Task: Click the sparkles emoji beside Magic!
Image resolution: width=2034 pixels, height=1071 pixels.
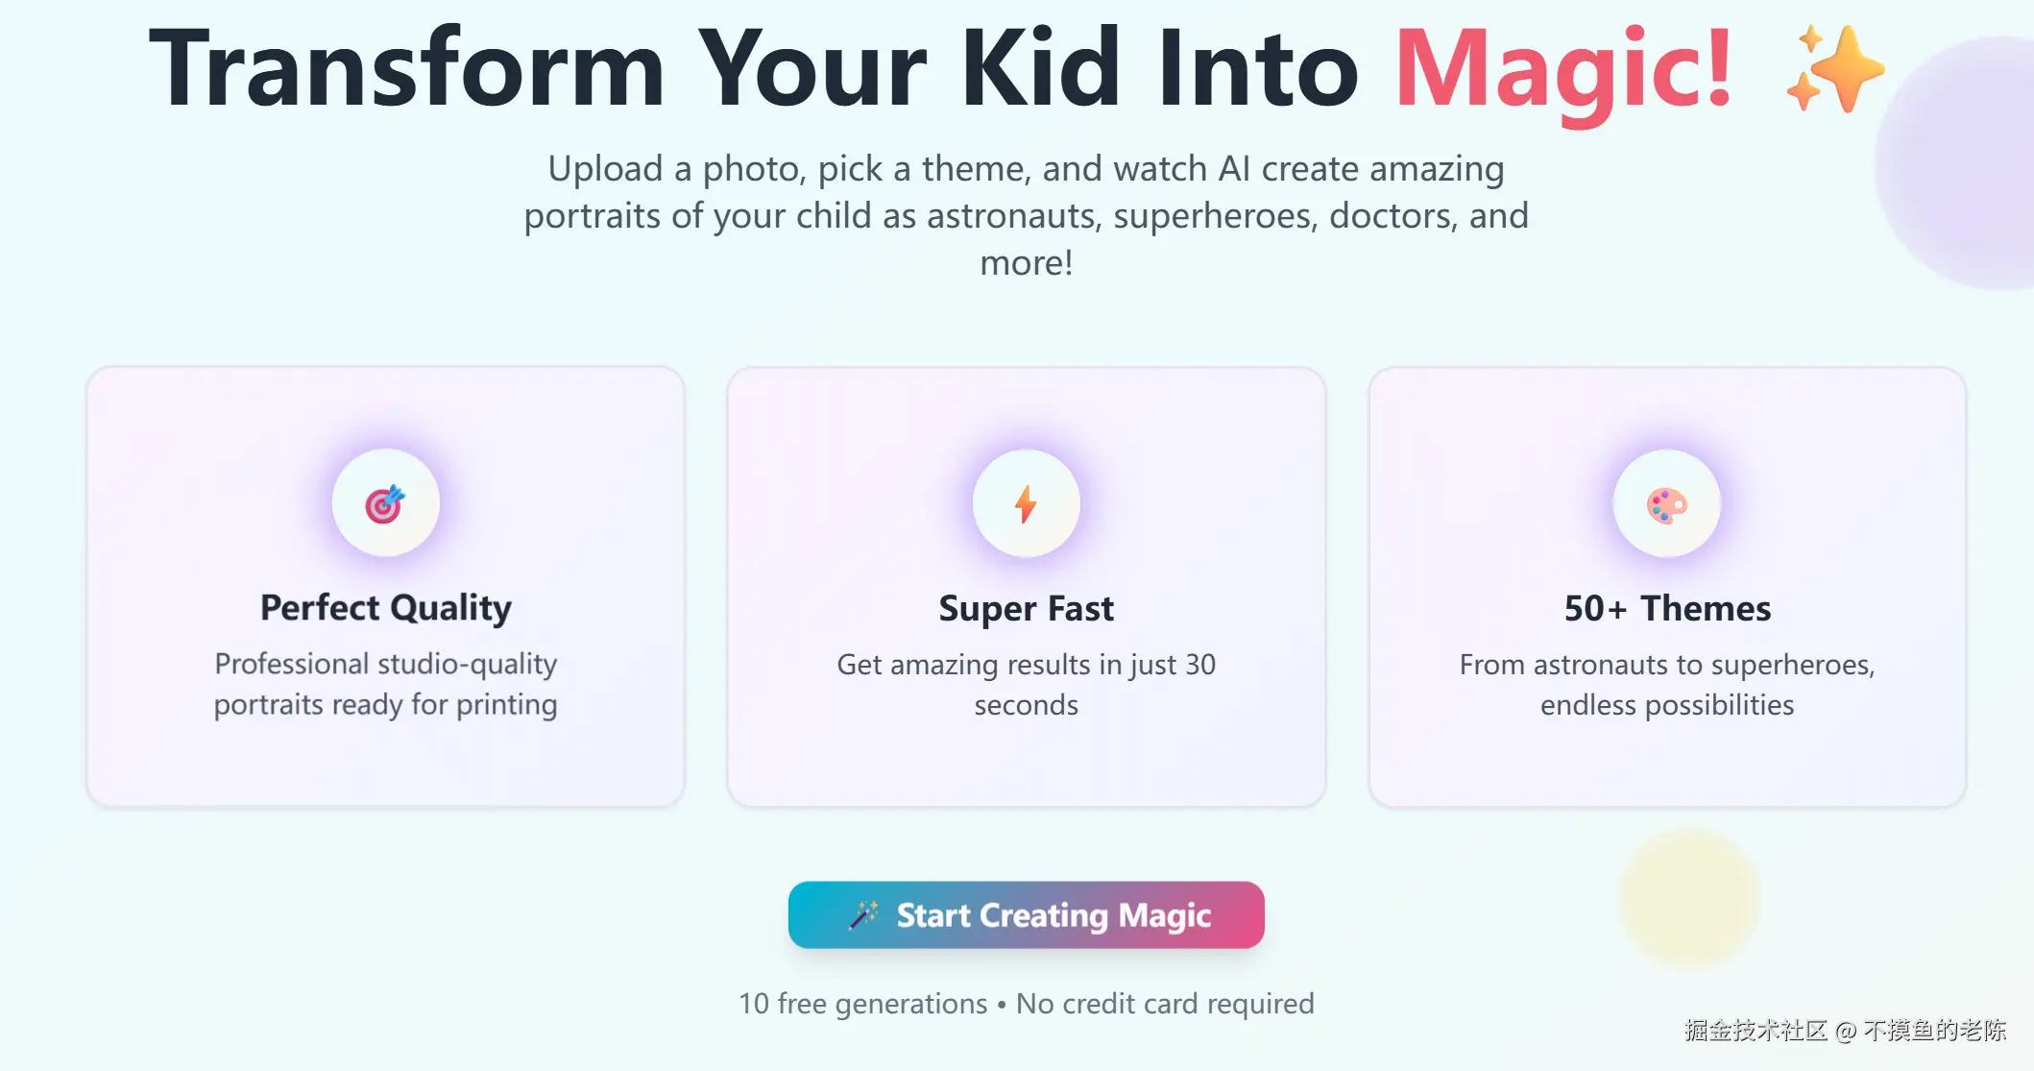Action: [x=1834, y=69]
